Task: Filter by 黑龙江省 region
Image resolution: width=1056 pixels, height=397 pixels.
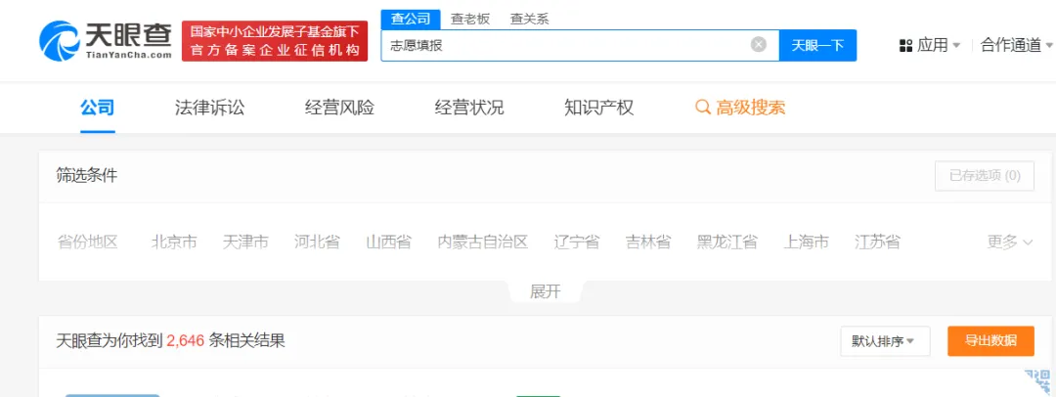Action: tap(727, 242)
